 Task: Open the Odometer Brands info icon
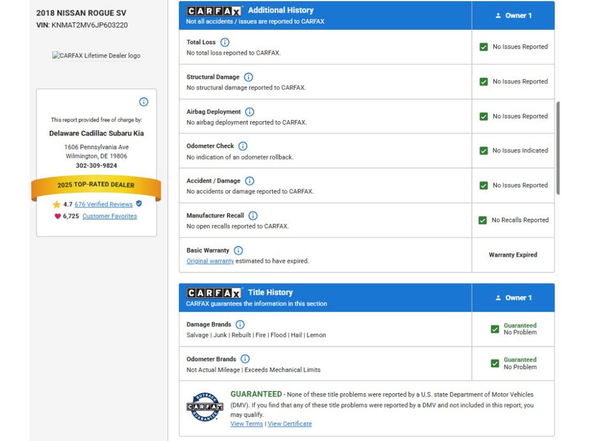[x=245, y=359]
